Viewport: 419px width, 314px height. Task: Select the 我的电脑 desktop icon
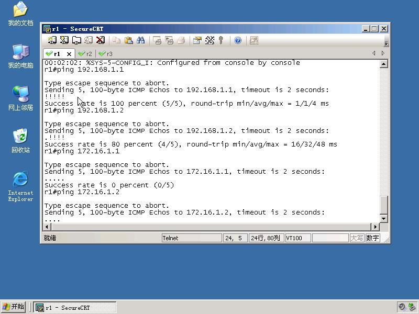point(20,57)
